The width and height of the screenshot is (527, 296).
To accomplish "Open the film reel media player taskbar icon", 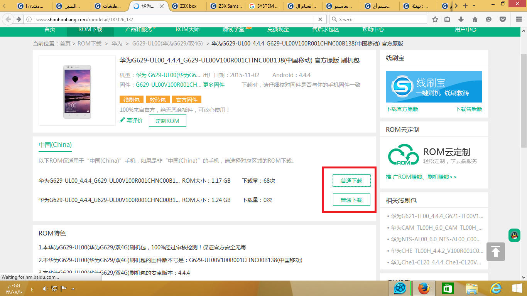I will pos(400,288).
